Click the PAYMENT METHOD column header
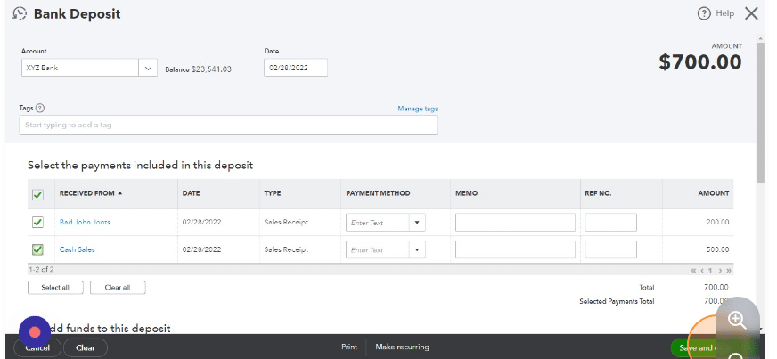This screenshot has height=359, width=777. pyautogui.click(x=378, y=193)
